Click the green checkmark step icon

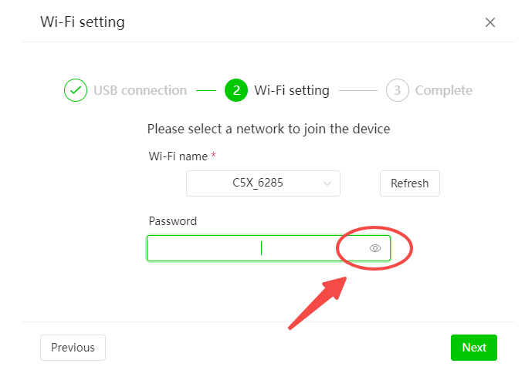(75, 90)
